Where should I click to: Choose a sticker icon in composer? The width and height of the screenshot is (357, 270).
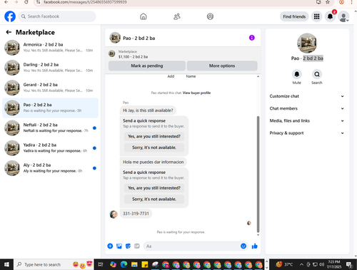128,246
